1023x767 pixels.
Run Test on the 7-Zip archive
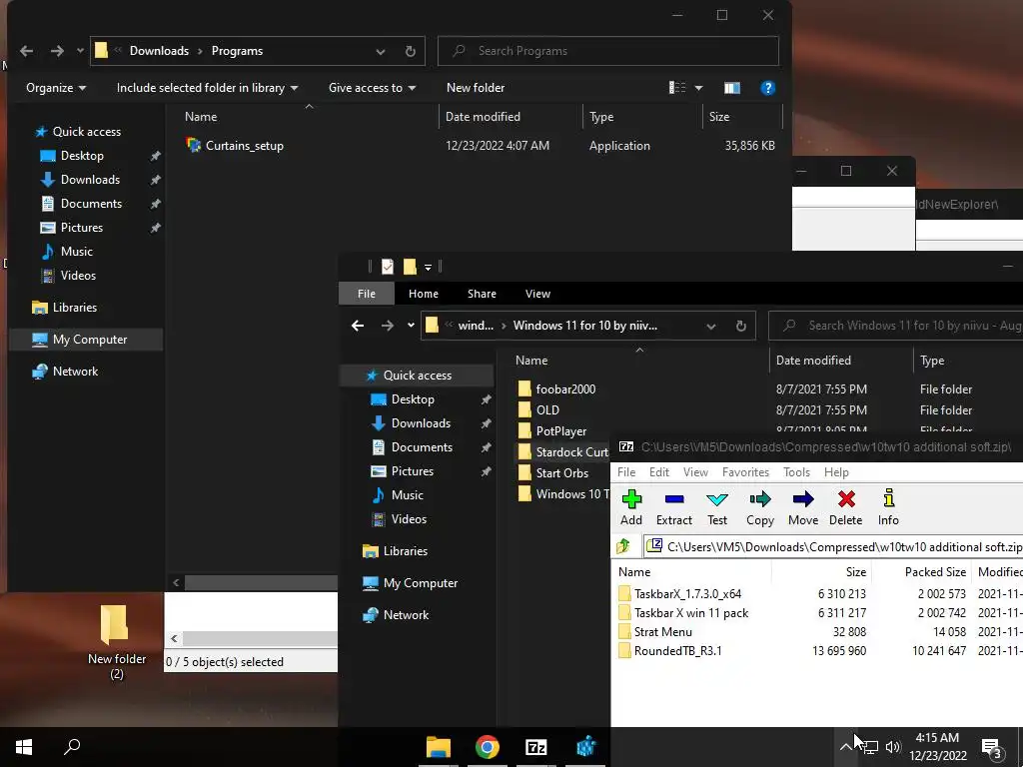pyautogui.click(x=717, y=507)
